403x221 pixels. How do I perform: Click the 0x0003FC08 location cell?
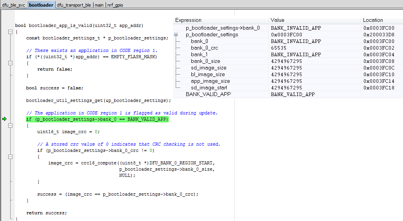pos(379,61)
